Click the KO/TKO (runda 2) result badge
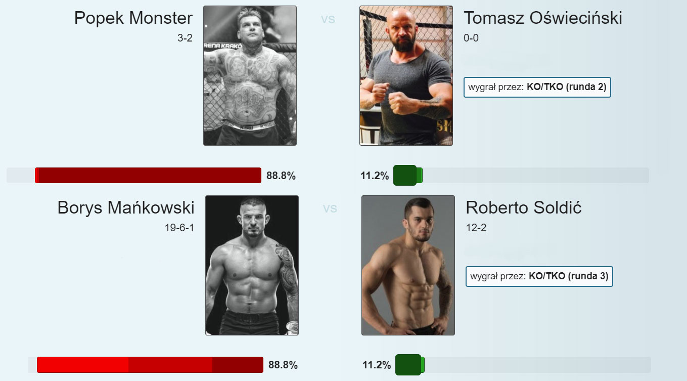 point(537,87)
